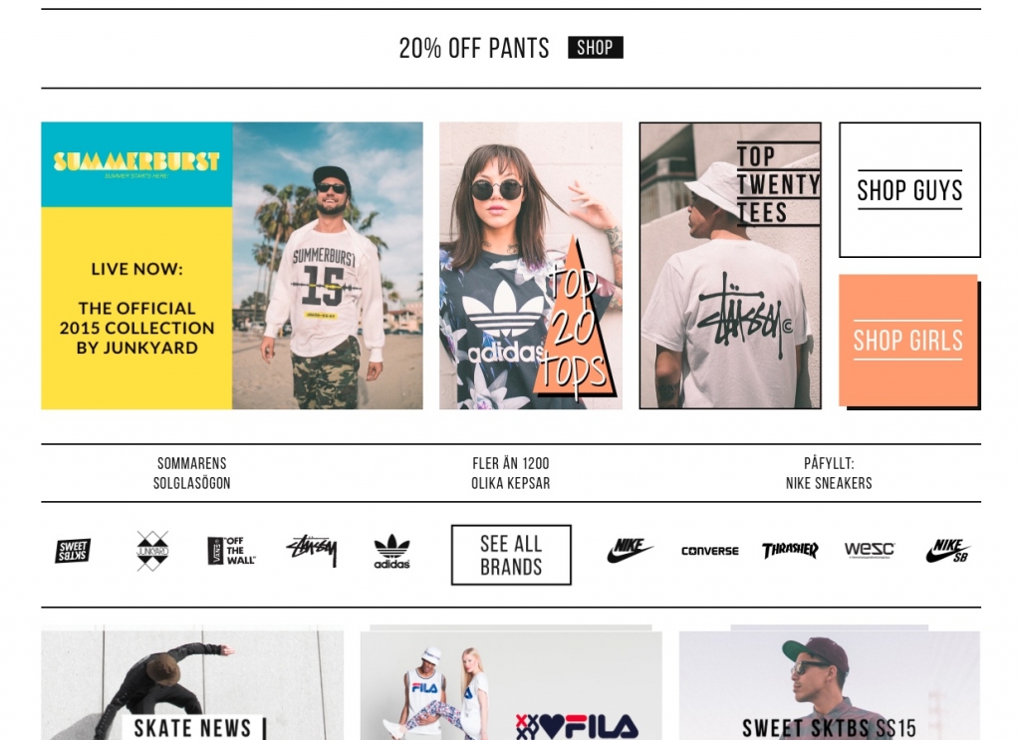This screenshot has width=1020, height=740.
Task: Click the Top 20 Tops Adidas banner
Action: point(531,265)
